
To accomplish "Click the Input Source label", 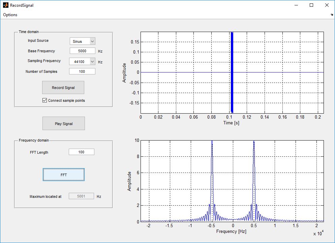I will [38, 40].
